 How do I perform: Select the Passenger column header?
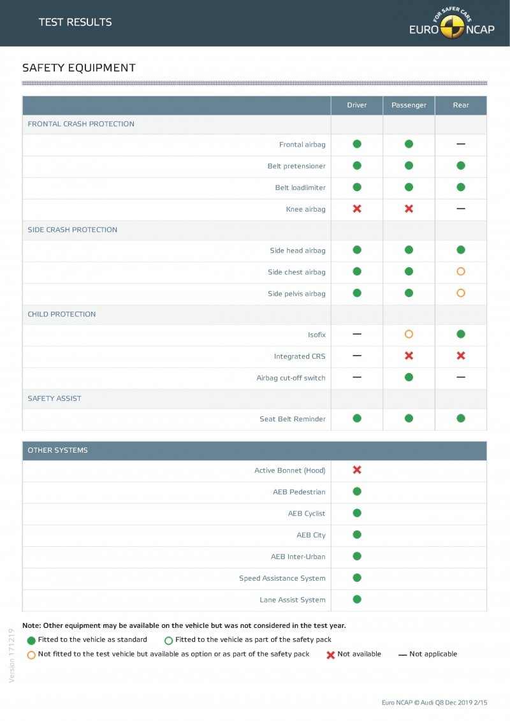[409, 105]
